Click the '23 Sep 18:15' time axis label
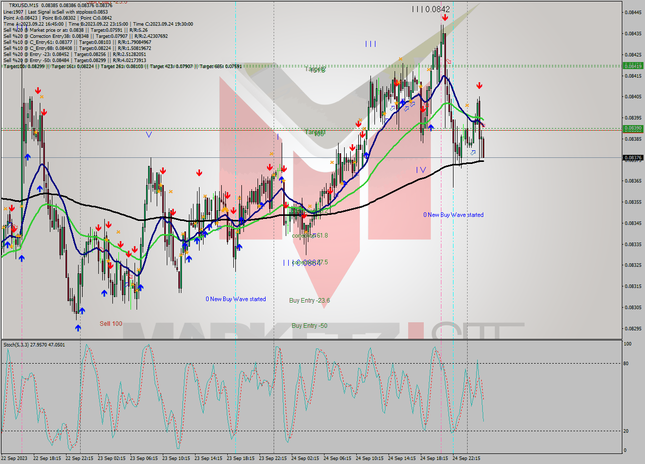The width and height of the screenshot is (645, 464). [x=241, y=458]
